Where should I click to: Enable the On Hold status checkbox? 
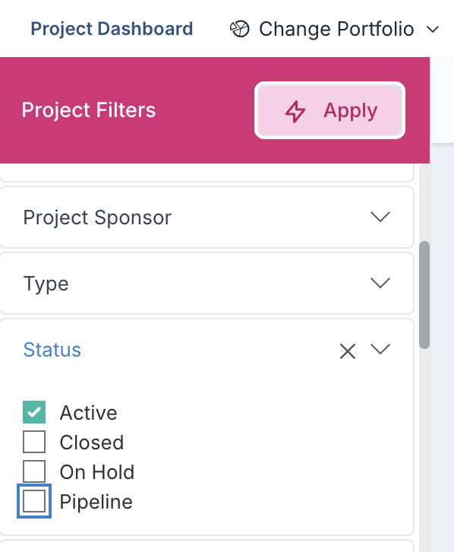(34, 471)
